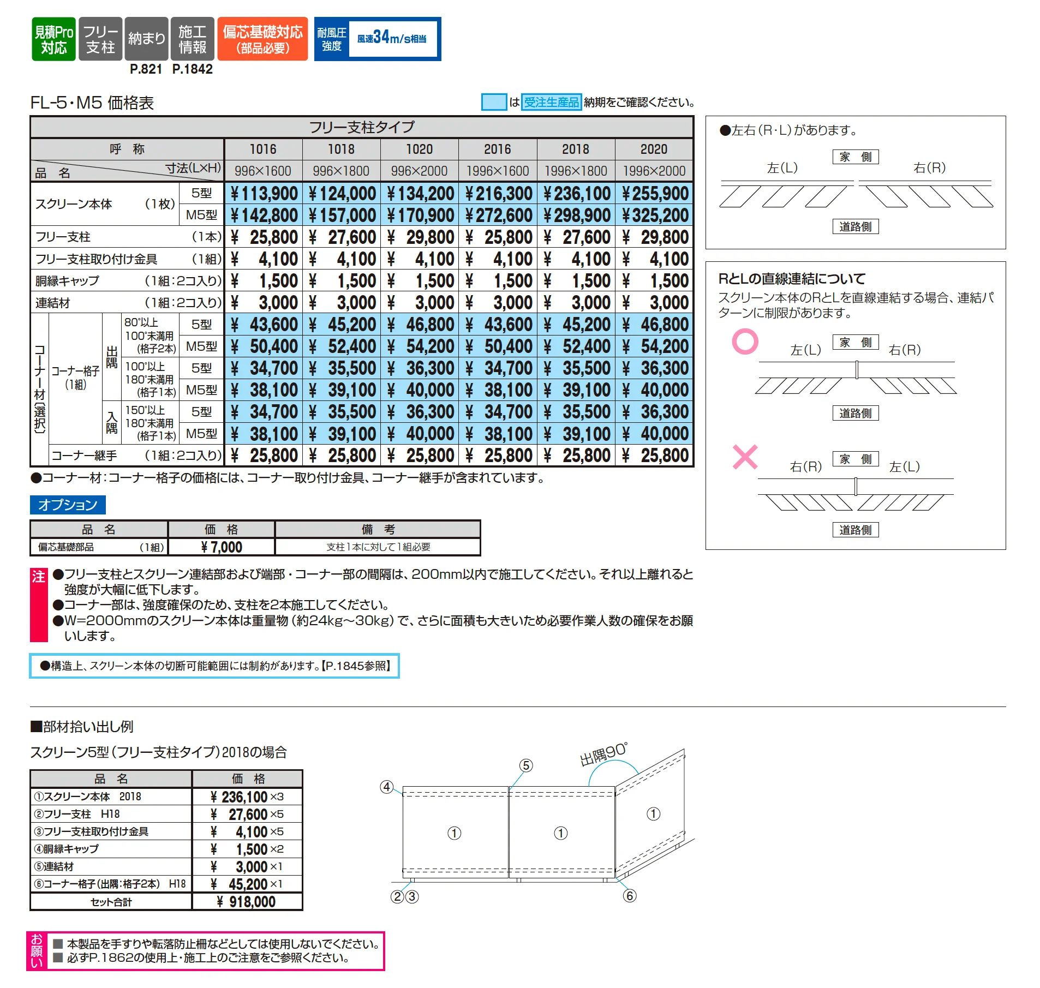Viewport: 1040px width, 988px height.
Task: Click the blue オプション section label
Action: pyautogui.click(x=68, y=505)
